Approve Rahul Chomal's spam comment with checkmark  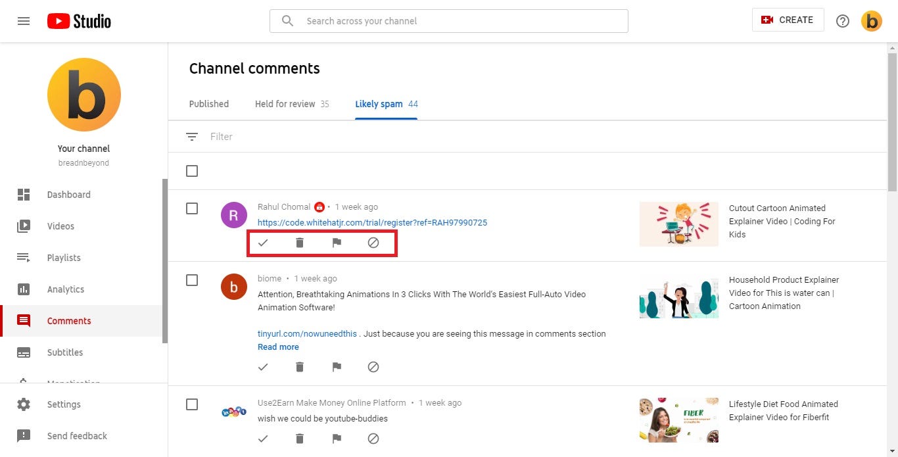263,243
